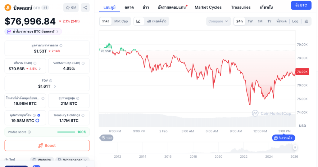318x167 pixels.
Task: Toggle the Log scale option
Action: [x=295, y=21]
